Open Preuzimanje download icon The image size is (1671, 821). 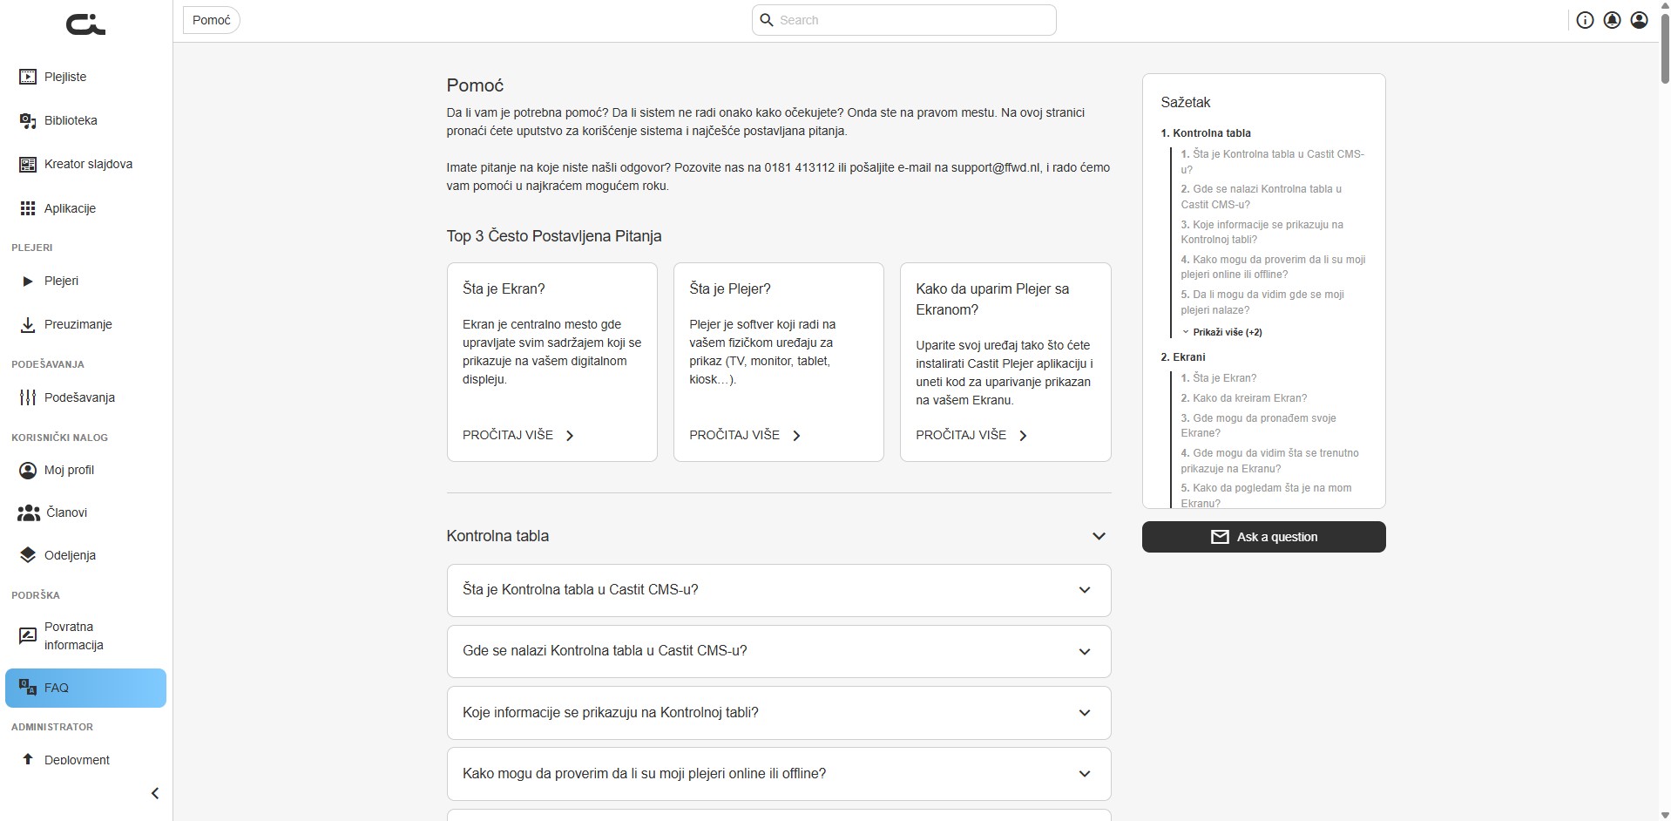(x=28, y=324)
